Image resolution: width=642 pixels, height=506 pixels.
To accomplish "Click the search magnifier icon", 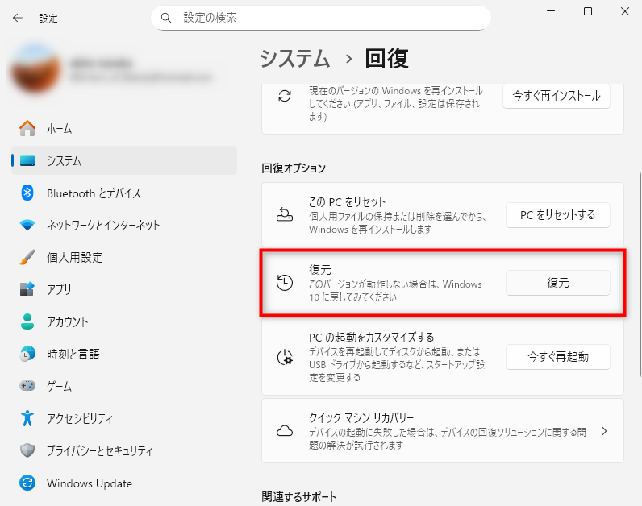I will pyautogui.click(x=166, y=17).
